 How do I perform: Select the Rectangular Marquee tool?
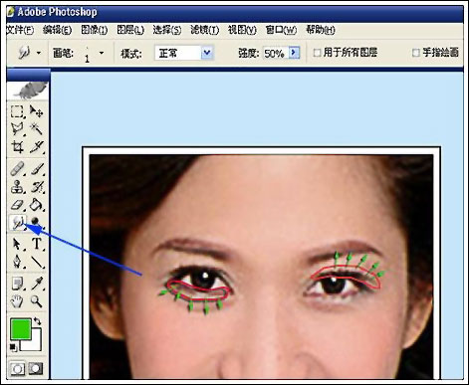(x=17, y=111)
